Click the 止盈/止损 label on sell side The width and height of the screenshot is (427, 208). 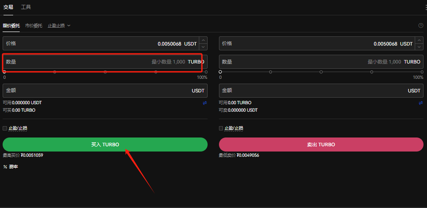[x=234, y=128]
